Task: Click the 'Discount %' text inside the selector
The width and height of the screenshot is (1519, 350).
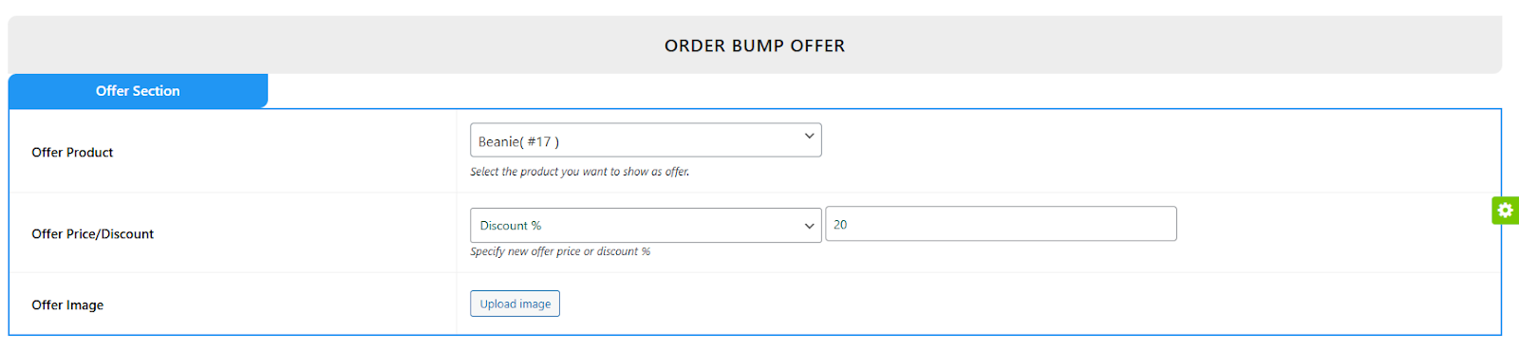Action: (x=511, y=226)
